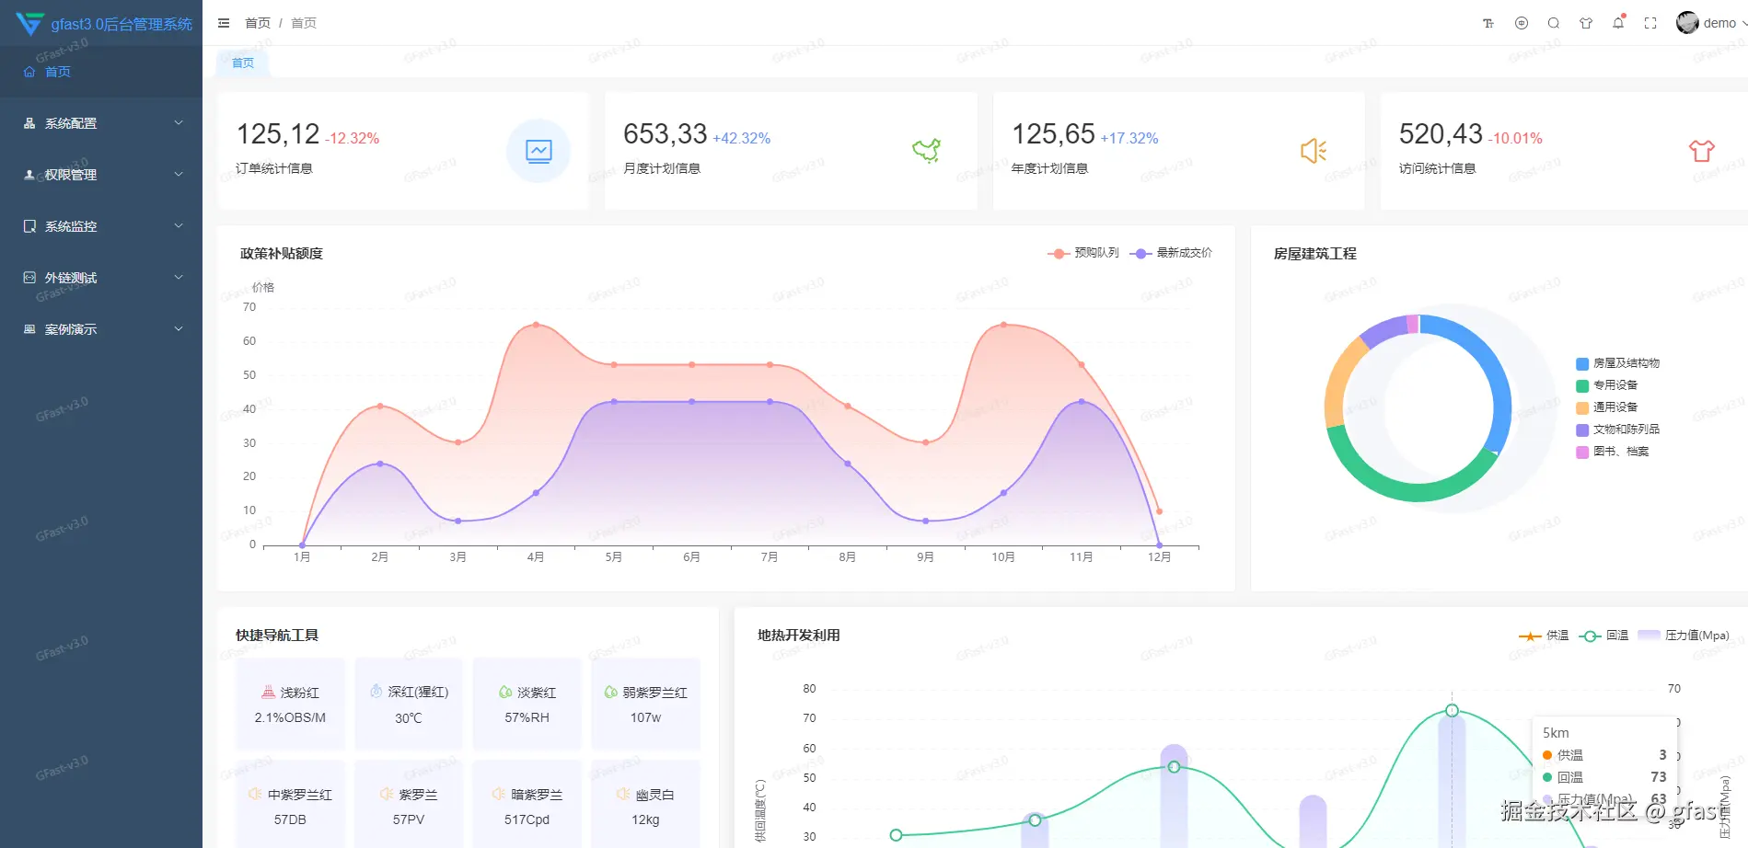Expand the 系统配置 sidebar menu

pos(101,123)
